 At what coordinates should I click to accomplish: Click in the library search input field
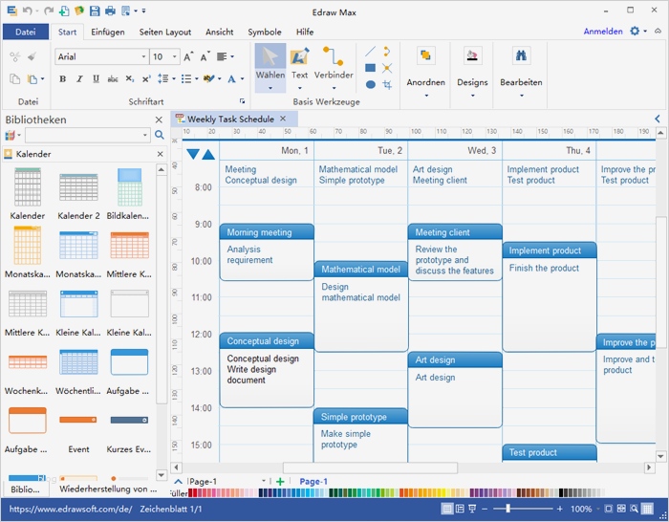[x=88, y=136]
